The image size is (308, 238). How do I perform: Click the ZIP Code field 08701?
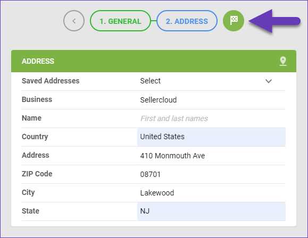click(211, 174)
